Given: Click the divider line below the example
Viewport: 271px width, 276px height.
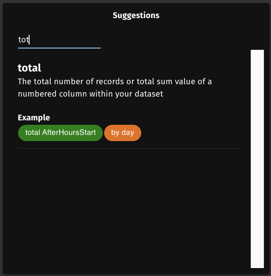Looking at the screenshot, I should pyautogui.click(x=129, y=149).
